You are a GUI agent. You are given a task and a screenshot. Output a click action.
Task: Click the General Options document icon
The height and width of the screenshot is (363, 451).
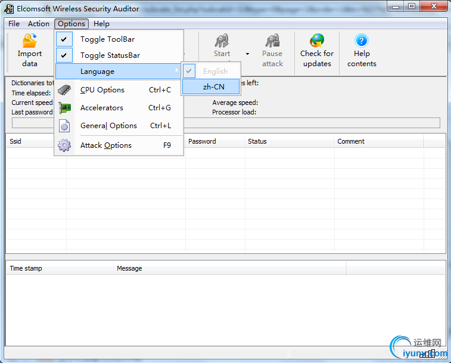pyautogui.click(x=64, y=126)
